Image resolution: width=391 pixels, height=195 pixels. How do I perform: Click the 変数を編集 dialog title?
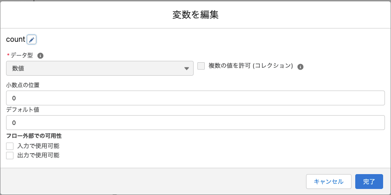[x=195, y=15]
